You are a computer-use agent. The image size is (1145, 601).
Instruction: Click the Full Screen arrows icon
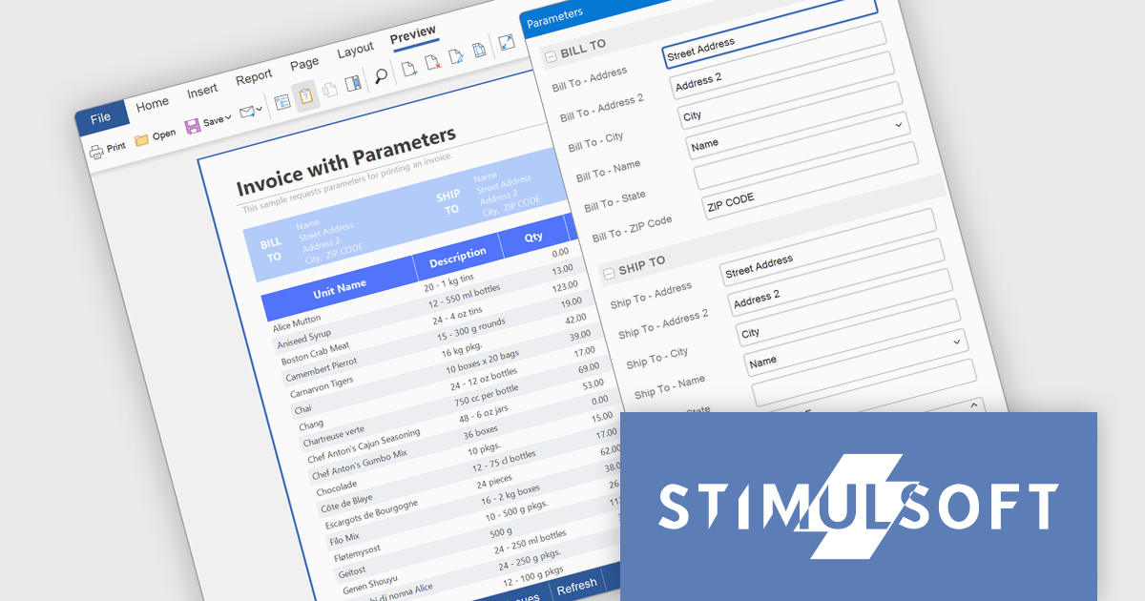(x=507, y=43)
